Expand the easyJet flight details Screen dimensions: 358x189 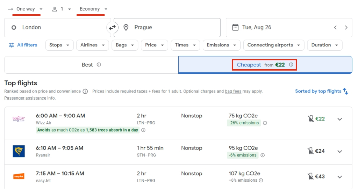click(340, 177)
